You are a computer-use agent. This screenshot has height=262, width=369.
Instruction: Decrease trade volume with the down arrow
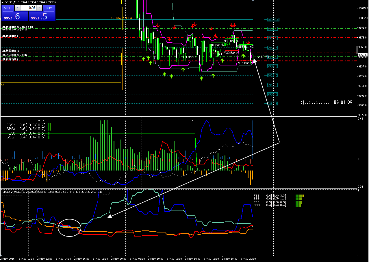pyautogui.click(x=17, y=8)
